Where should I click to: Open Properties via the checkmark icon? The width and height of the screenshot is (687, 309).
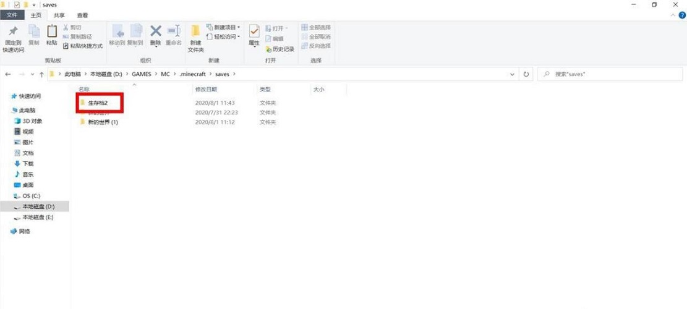coord(254,32)
